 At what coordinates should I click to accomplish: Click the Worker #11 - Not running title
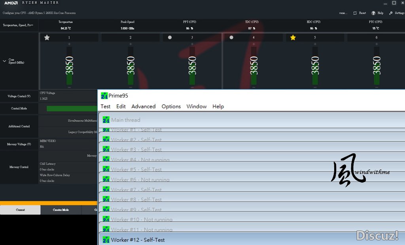[x=142, y=229]
